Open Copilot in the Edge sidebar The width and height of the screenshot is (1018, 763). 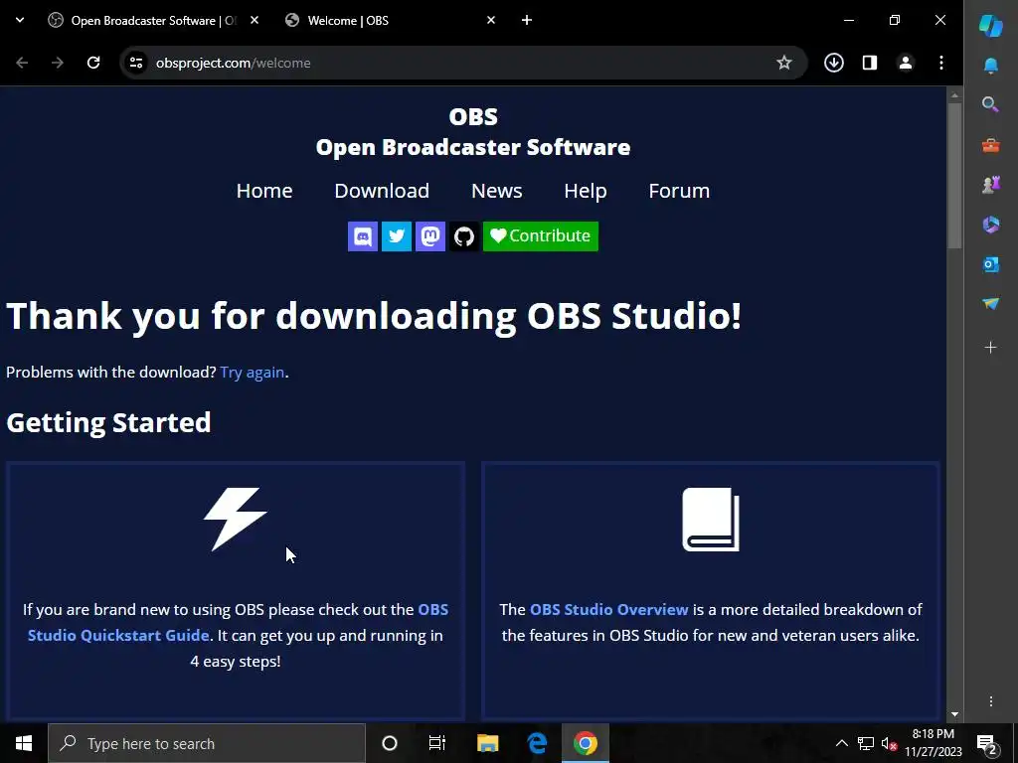[991, 25]
